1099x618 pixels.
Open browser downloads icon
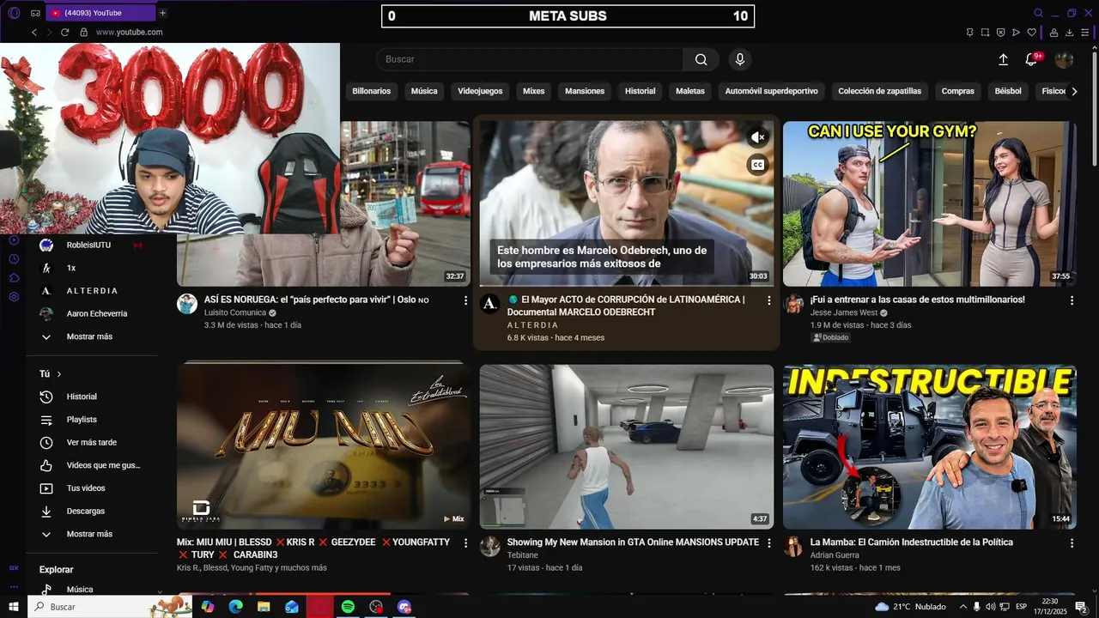point(1069,33)
